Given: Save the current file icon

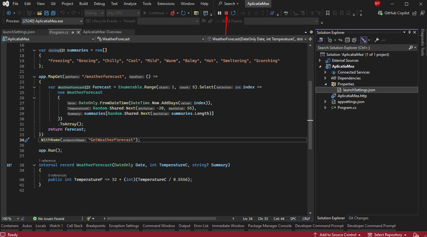Looking at the screenshot, I should 47,13.
